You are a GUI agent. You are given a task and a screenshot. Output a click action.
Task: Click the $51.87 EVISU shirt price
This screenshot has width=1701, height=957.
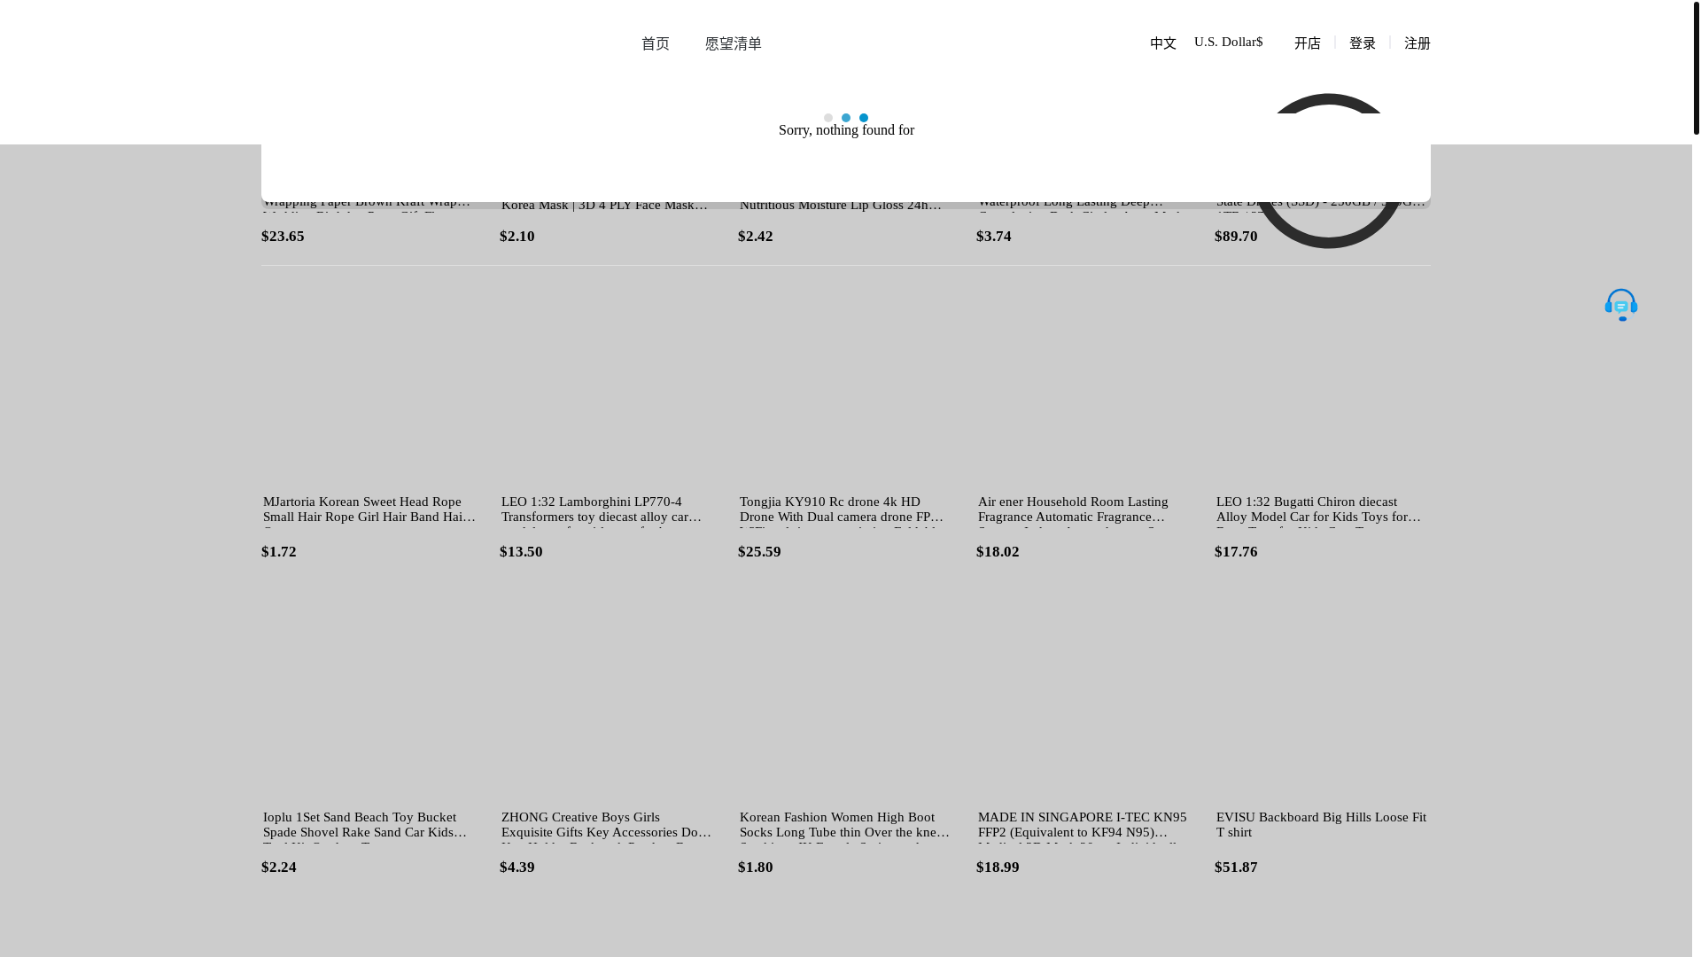(1236, 867)
